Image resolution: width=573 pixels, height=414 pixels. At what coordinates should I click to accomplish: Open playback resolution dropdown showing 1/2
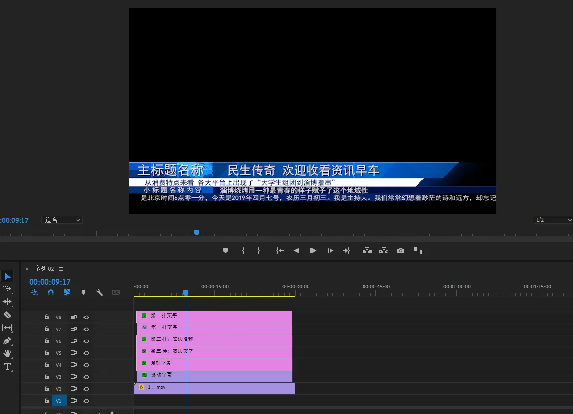552,220
